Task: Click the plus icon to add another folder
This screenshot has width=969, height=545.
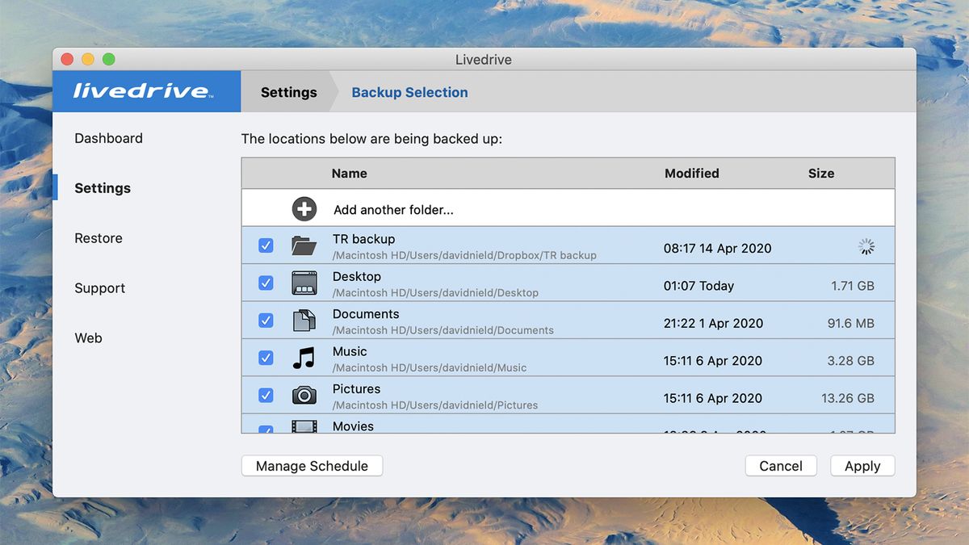Action: point(304,208)
